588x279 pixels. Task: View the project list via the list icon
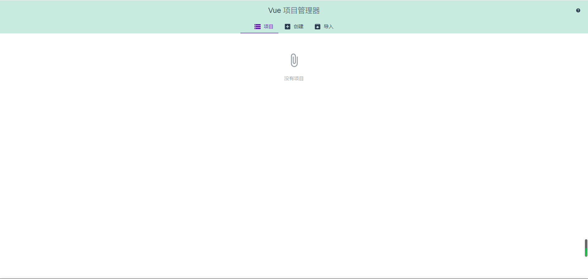[258, 27]
